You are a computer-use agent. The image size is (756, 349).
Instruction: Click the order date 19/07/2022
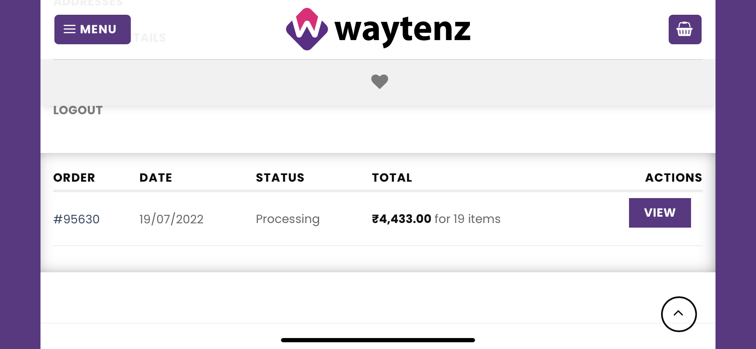pos(171,219)
